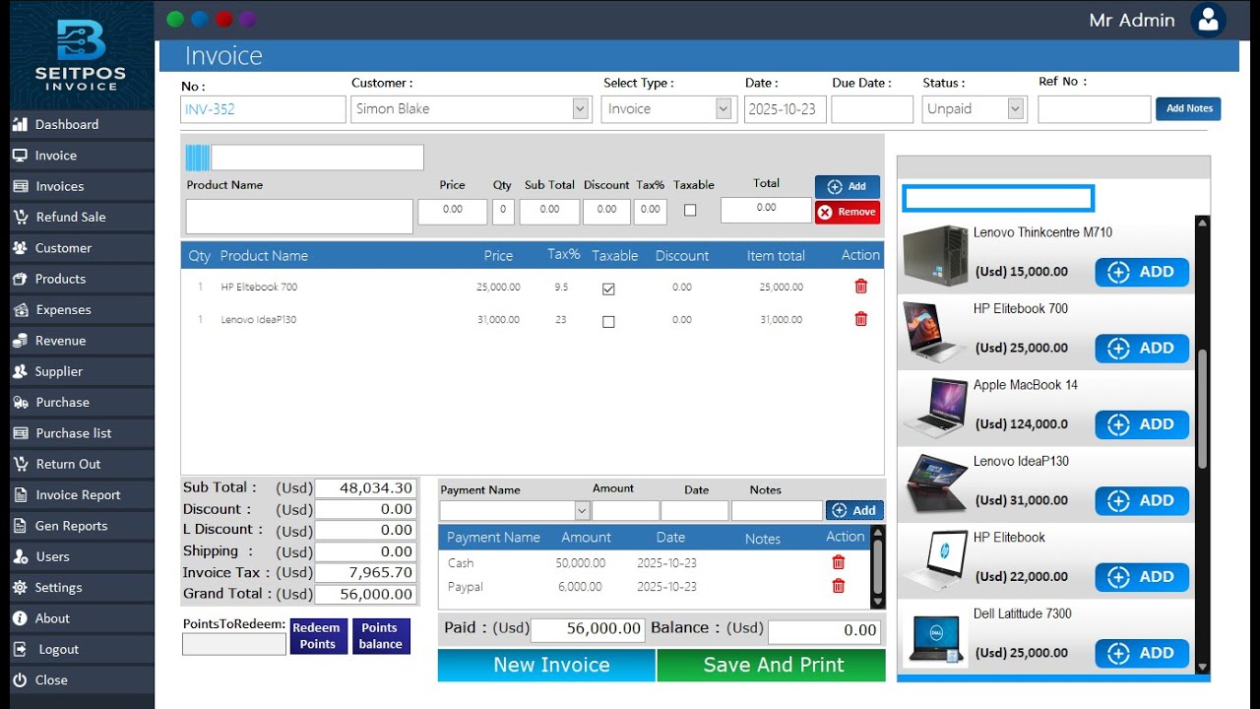Select the green theme circle
This screenshot has width=1260, height=709.
point(176,19)
